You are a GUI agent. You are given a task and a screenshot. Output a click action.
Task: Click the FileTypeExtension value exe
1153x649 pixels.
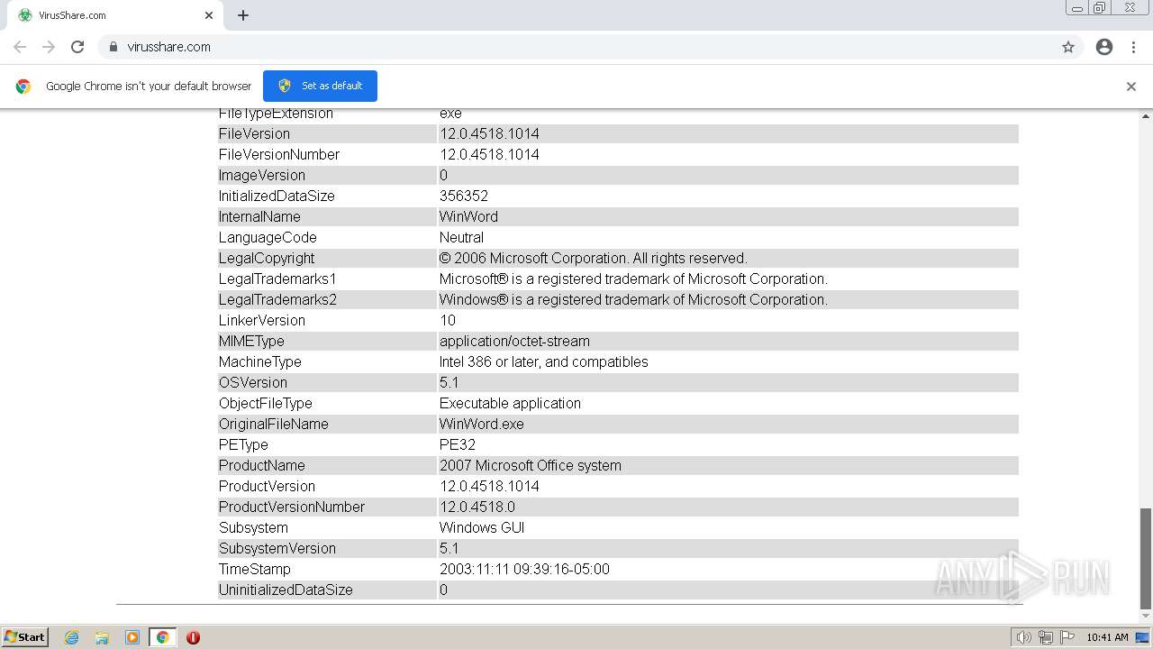pos(450,114)
